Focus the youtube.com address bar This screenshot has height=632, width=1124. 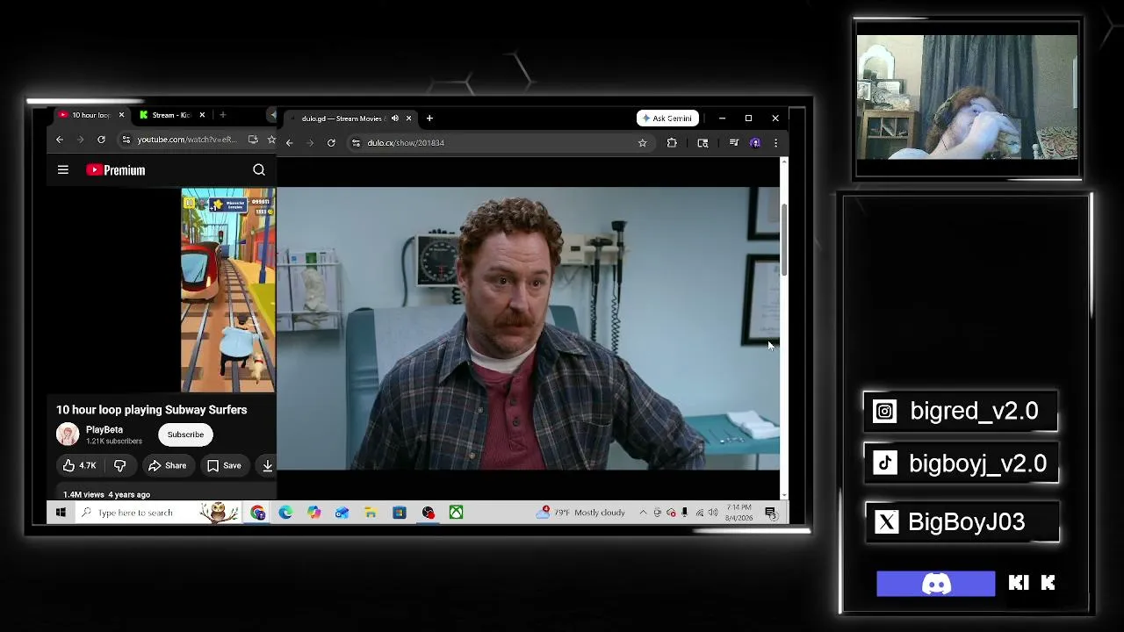point(186,140)
